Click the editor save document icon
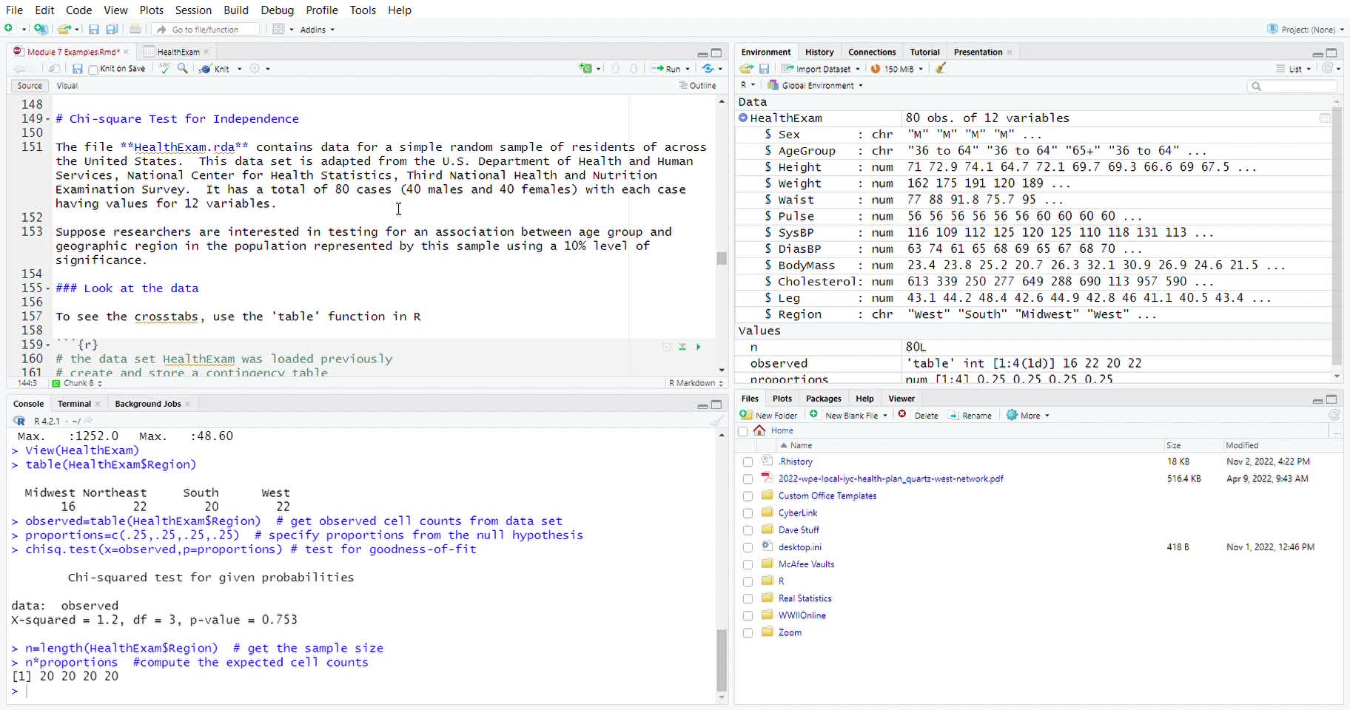 77,69
